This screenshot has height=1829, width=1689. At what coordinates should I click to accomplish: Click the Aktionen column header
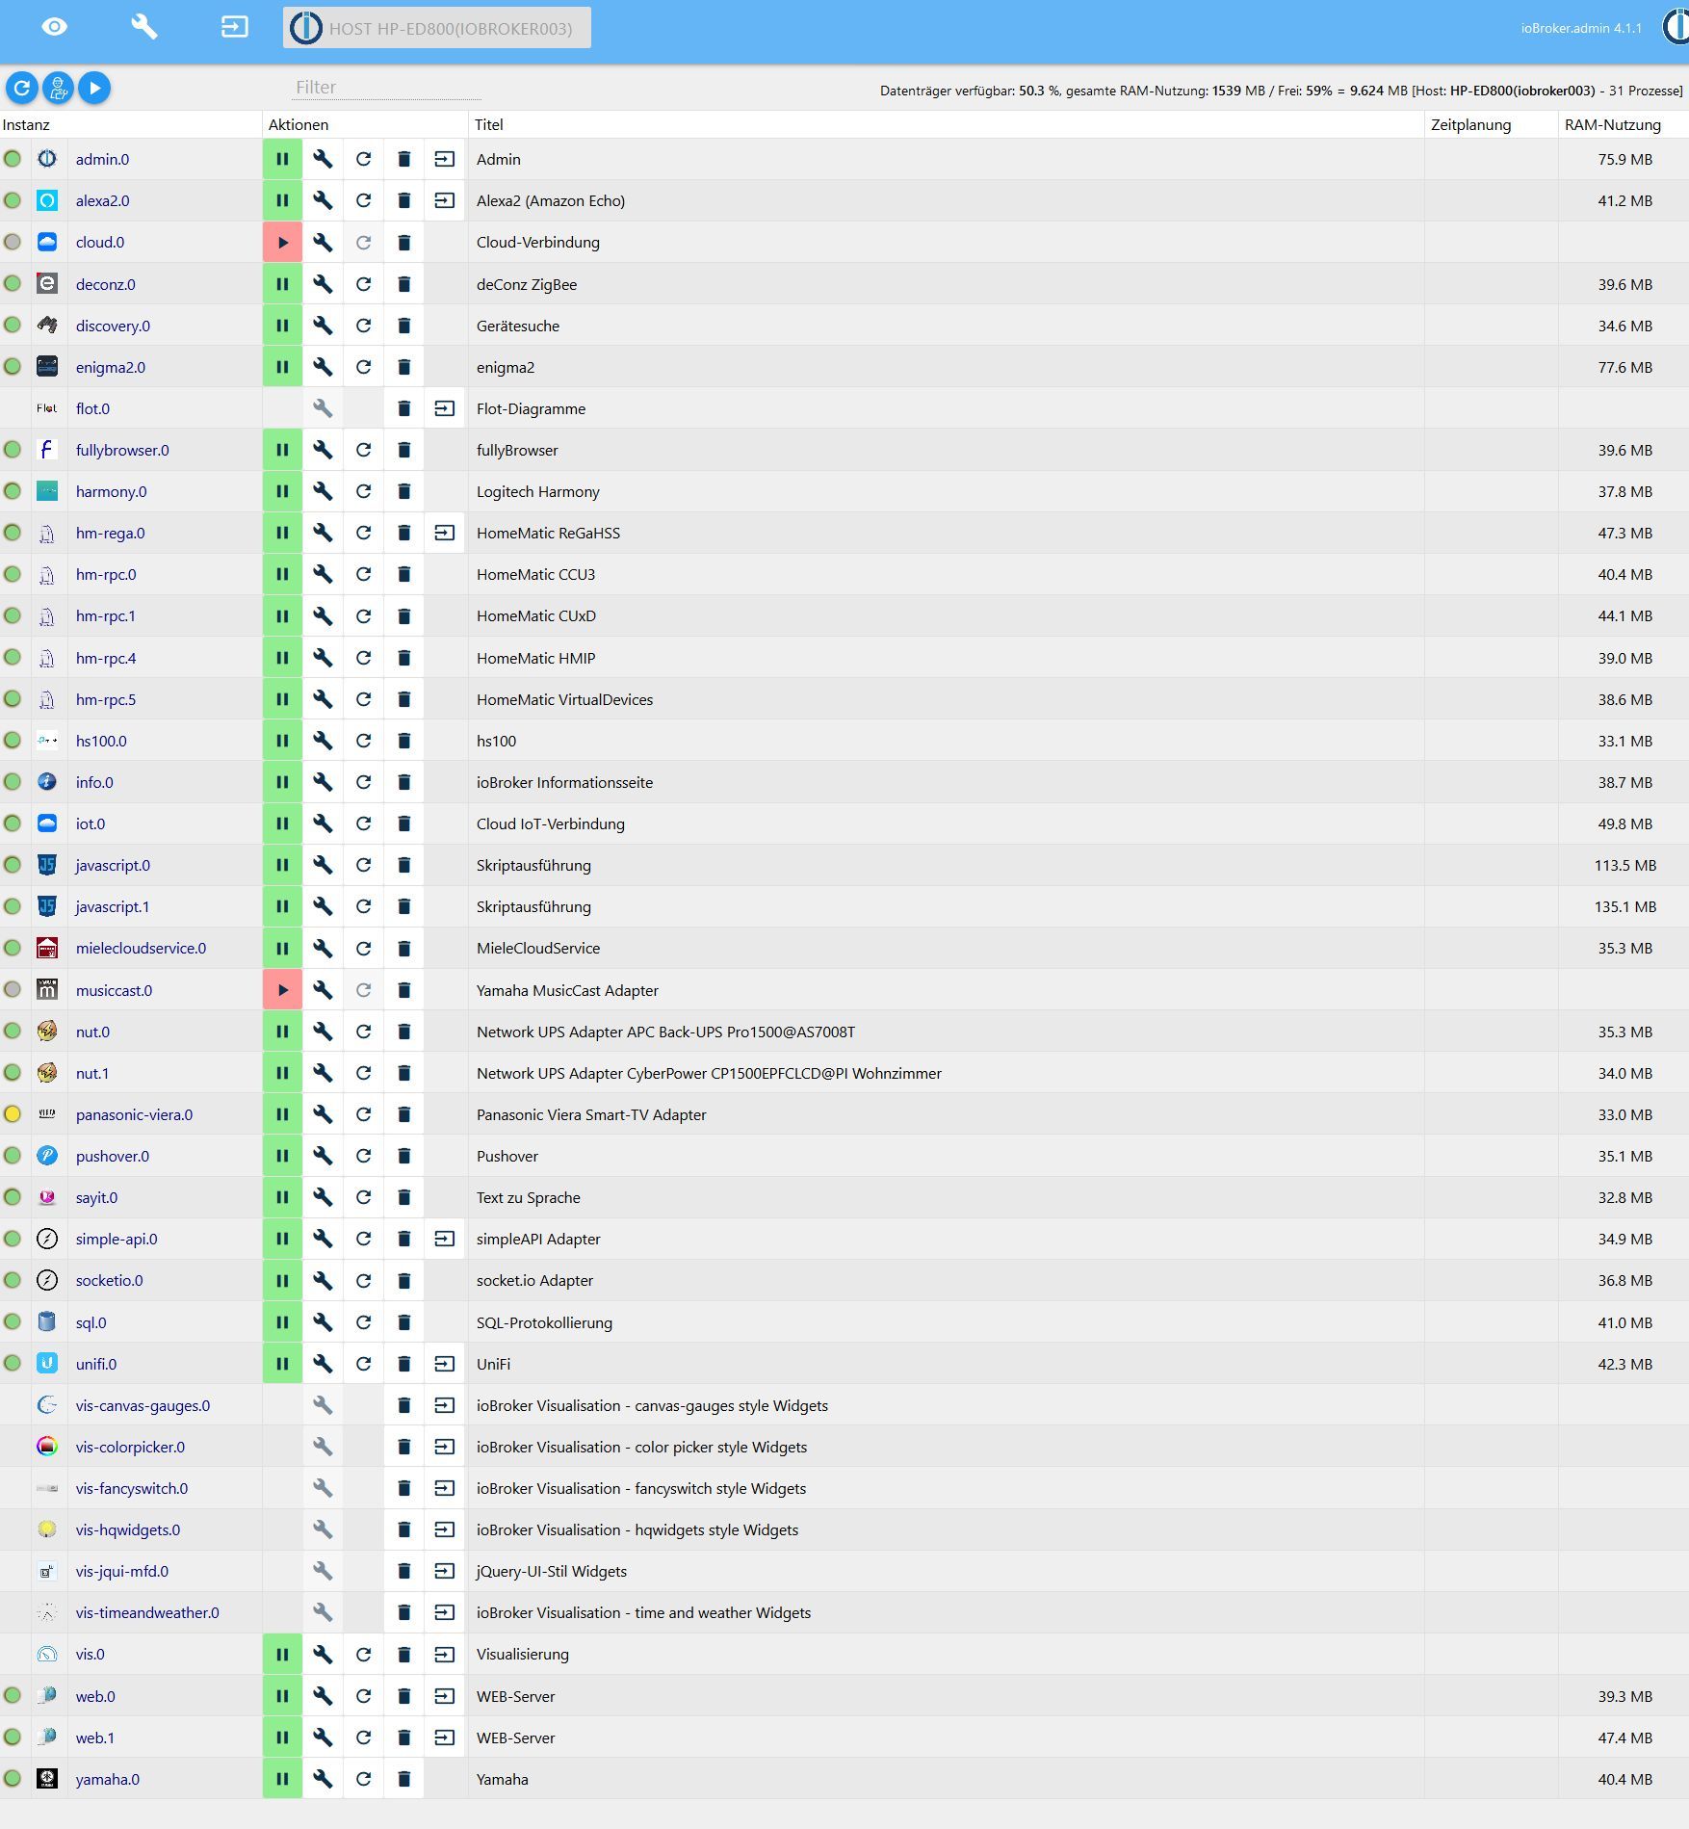pyautogui.click(x=299, y=124)
